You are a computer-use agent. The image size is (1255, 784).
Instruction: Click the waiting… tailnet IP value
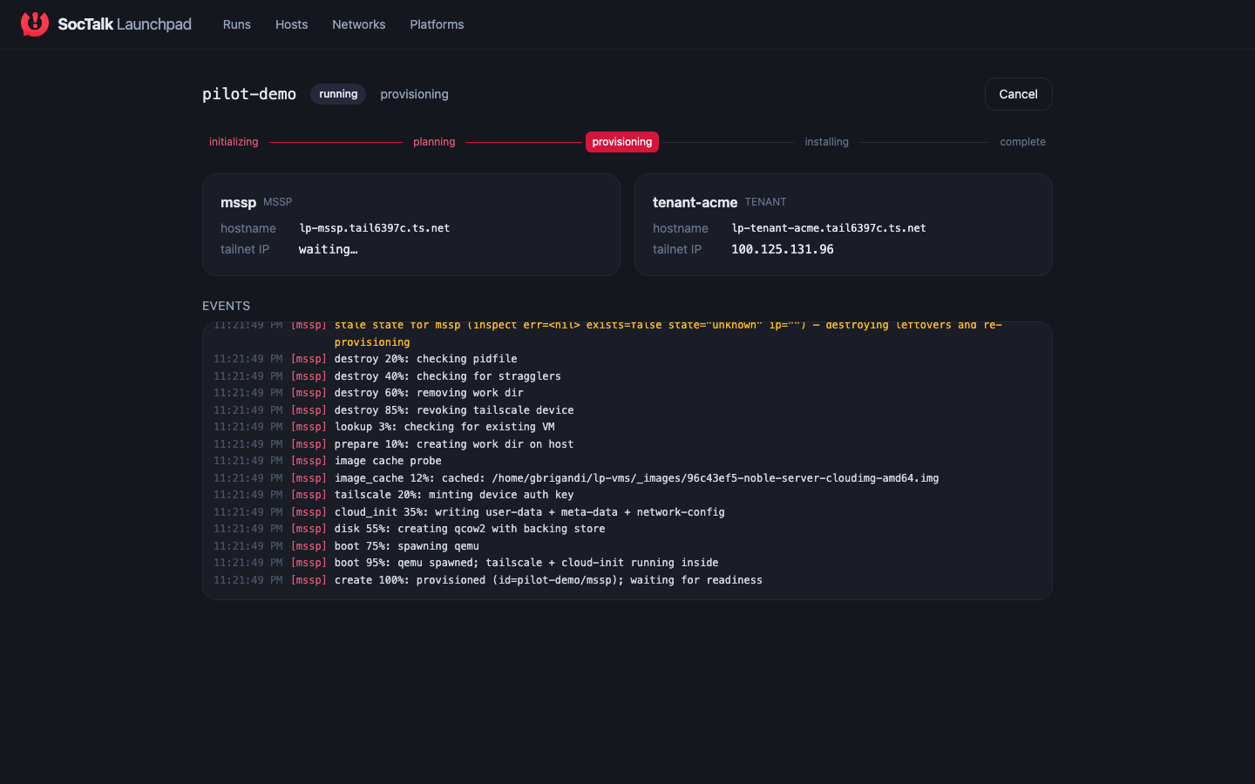(x=328, y=249)
